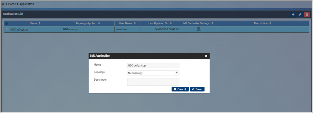Toggle the select-all header checkbox
313x113 pixels.
pos(6,23)
